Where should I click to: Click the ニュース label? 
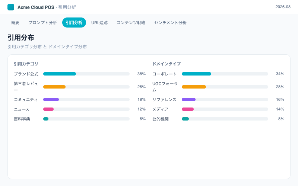[x=22, y=109]
